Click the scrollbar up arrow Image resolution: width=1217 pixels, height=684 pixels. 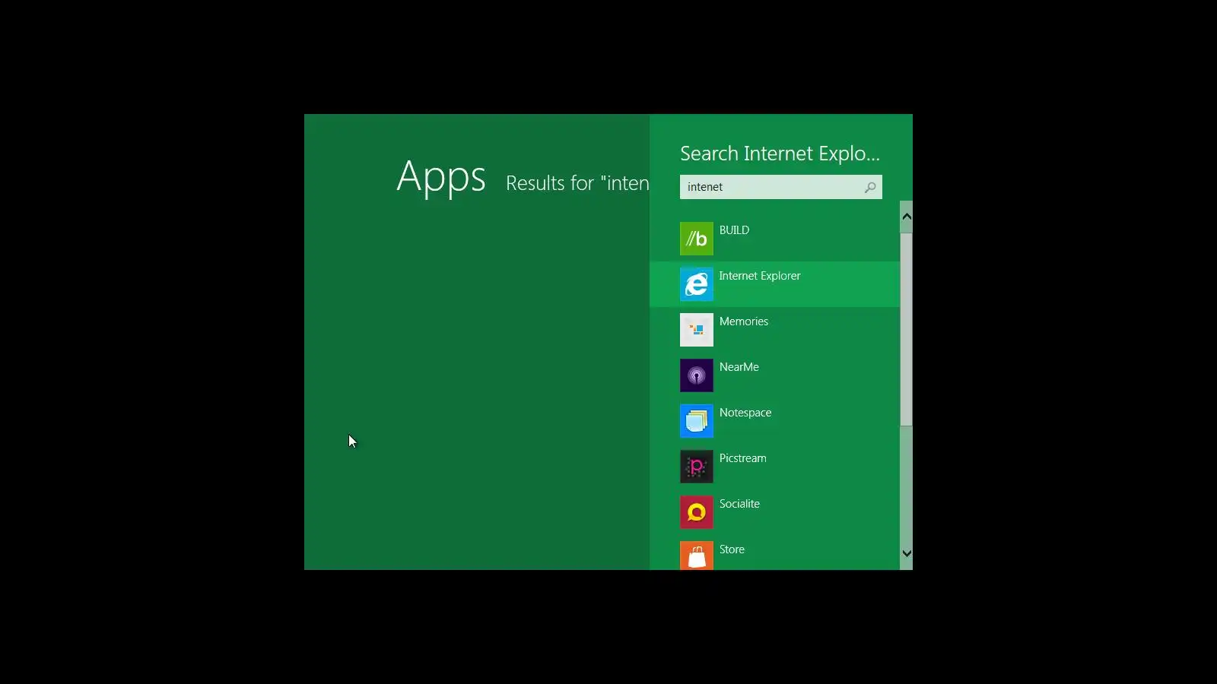(x=906, y=217)
